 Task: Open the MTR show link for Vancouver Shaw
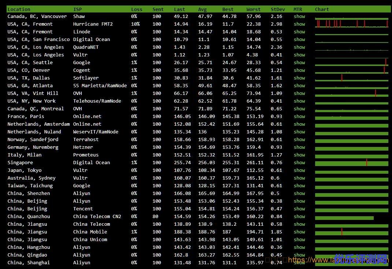(x=299, y=16)
